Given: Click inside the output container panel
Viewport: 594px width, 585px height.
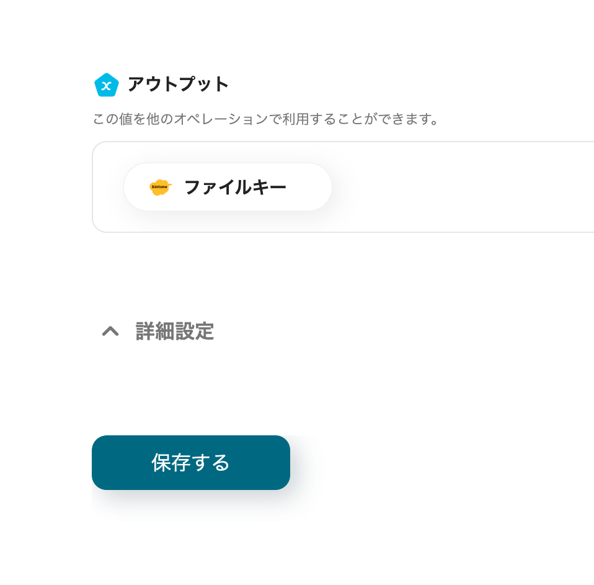Looking at the screenshot, I should (434, 186).
